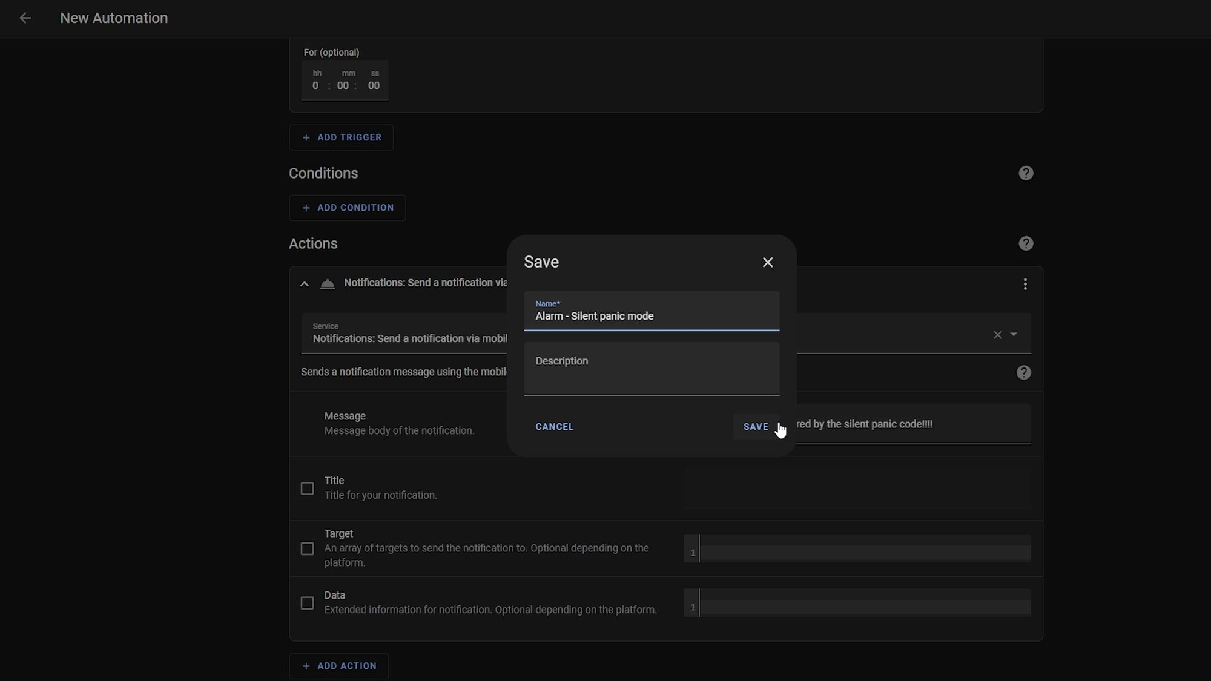Click the 'Actions' section heading
1211x681 pixels.
313,243
